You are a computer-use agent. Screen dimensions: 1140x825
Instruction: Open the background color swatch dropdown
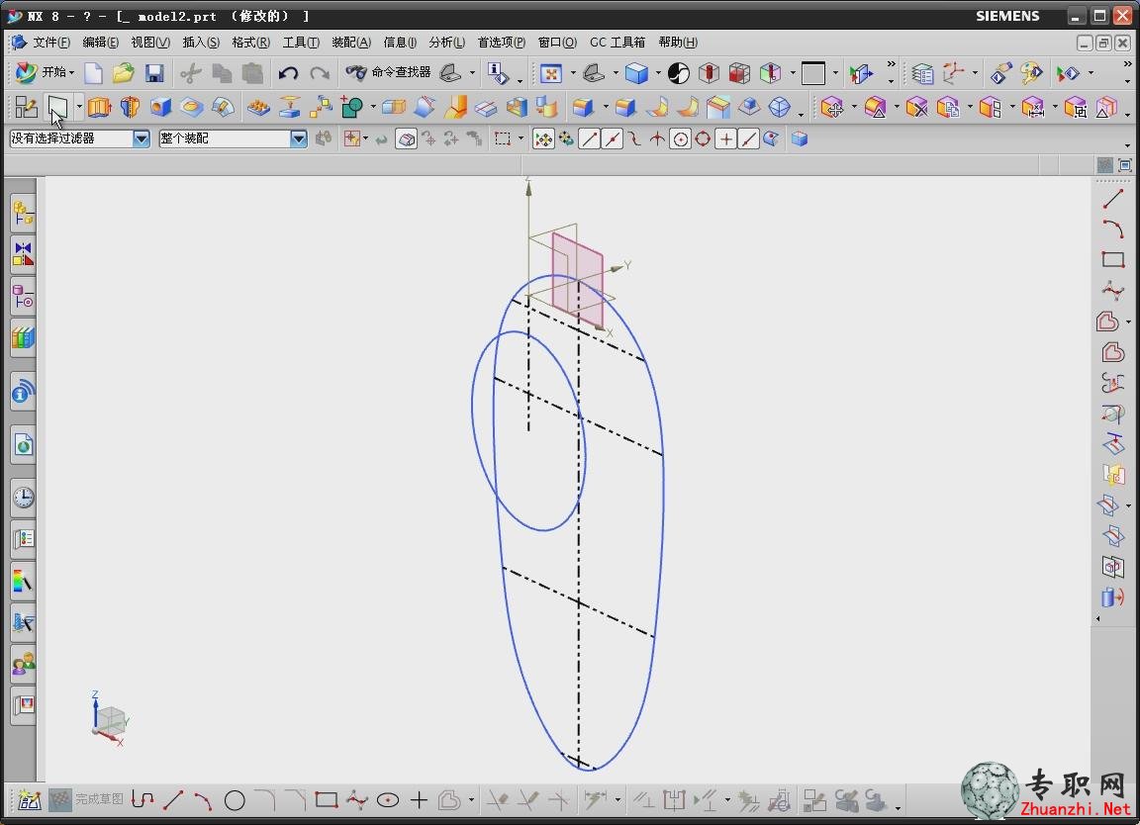pyautogui.click(x=834, y=72)
